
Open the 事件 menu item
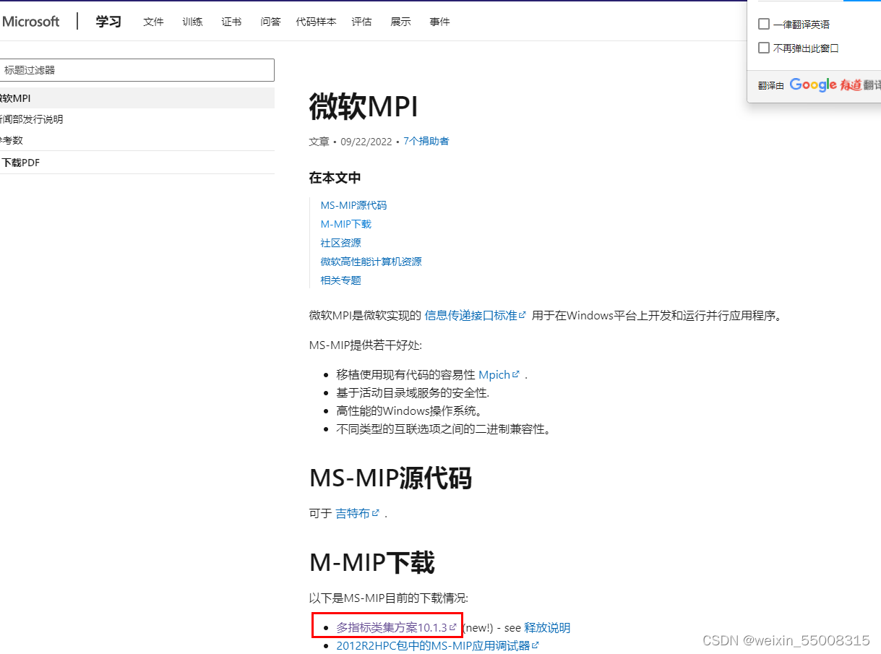[439, 22]
